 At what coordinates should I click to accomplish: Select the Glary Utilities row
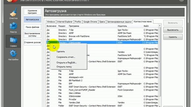tap(102, 93)
